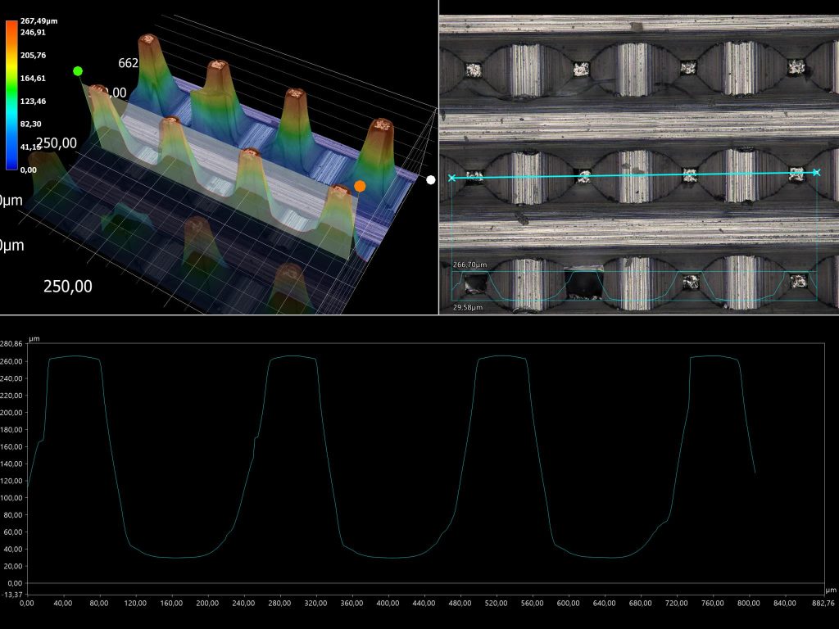Image resolution: width=839 pixels, height=629 pixels.
Task: Click the 266,70µm label on overlay profile
Action: (x=469, y=265)
